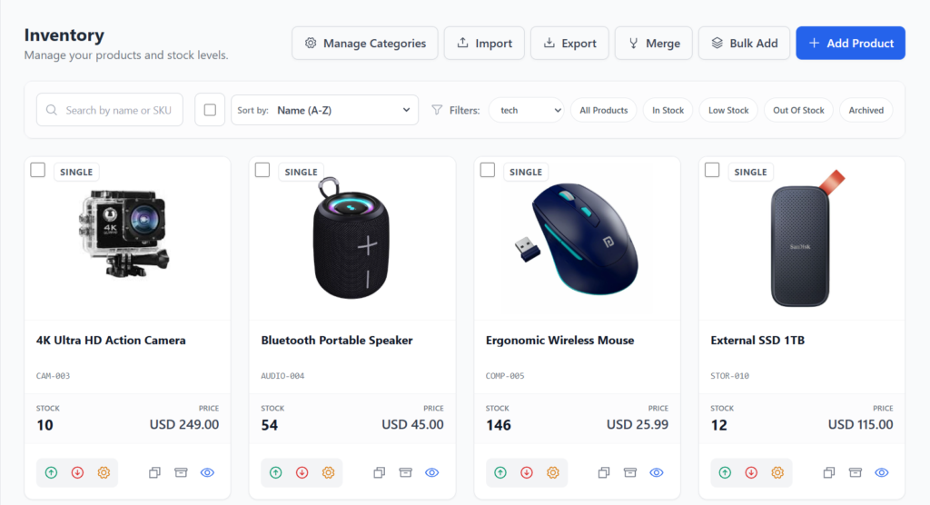Archive the 4K Ultra HD Action Camera
This screenshot has width=930, height=505.
coord(181,472)
